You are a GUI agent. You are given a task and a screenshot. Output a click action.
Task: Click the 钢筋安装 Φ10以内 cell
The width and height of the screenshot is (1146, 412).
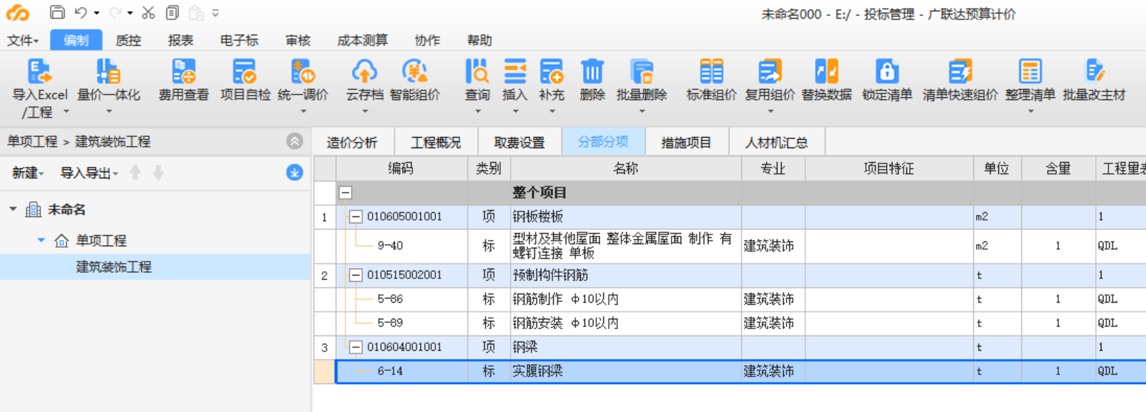(x=626, y=323)
